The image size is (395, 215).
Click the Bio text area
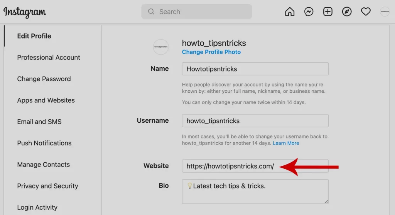[x=255, y=192]
